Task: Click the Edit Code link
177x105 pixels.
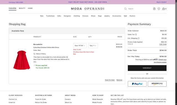Action: 163,44
